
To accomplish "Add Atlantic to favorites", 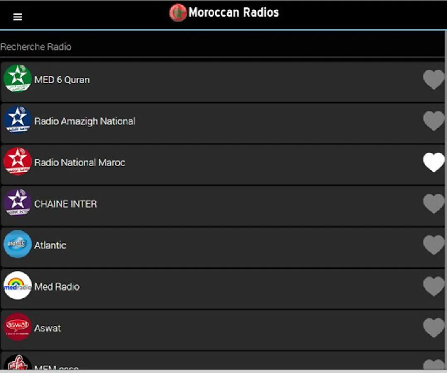I will 434,245.
